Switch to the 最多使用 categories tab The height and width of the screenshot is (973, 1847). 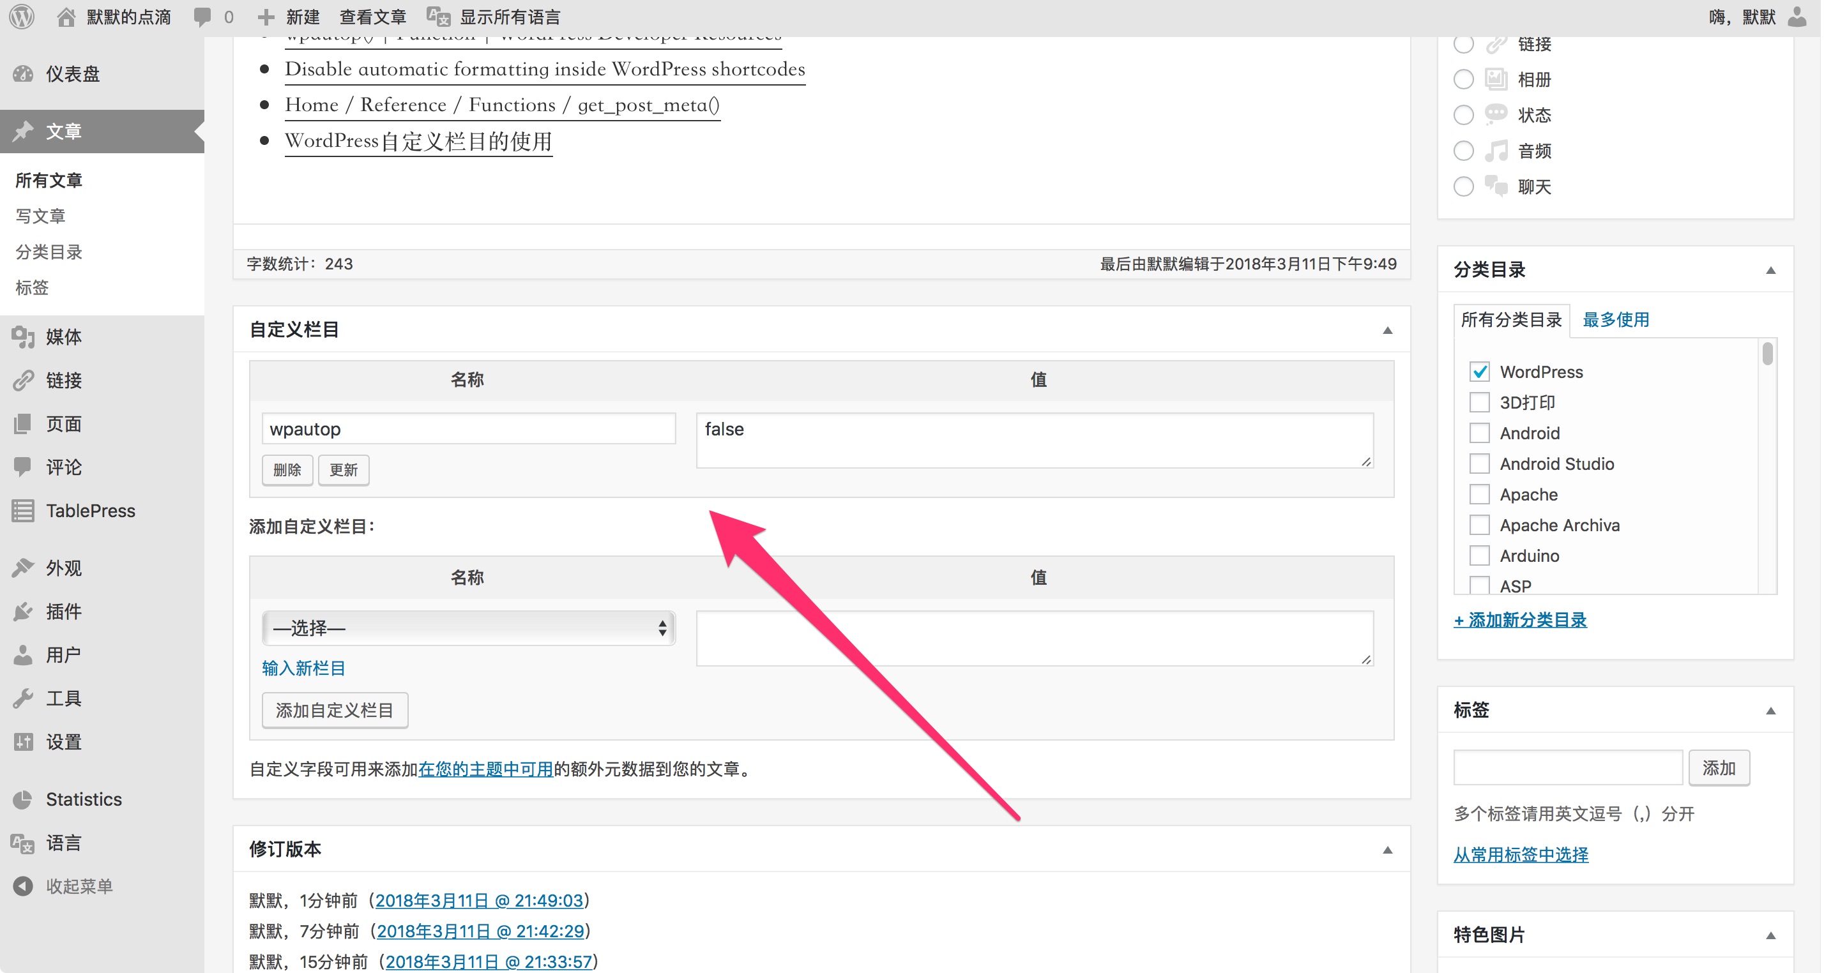[x=1615, y=320]
